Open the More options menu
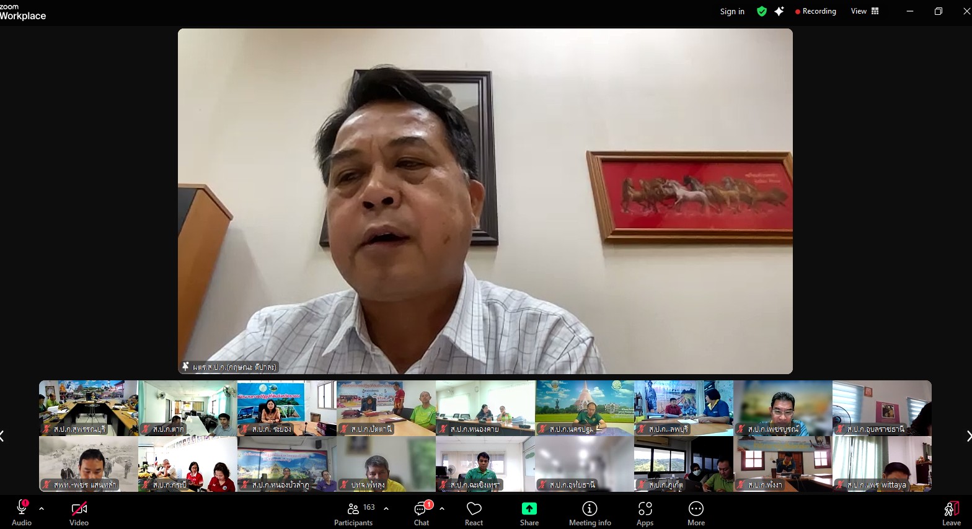972x529 pixels. point(696,514)
